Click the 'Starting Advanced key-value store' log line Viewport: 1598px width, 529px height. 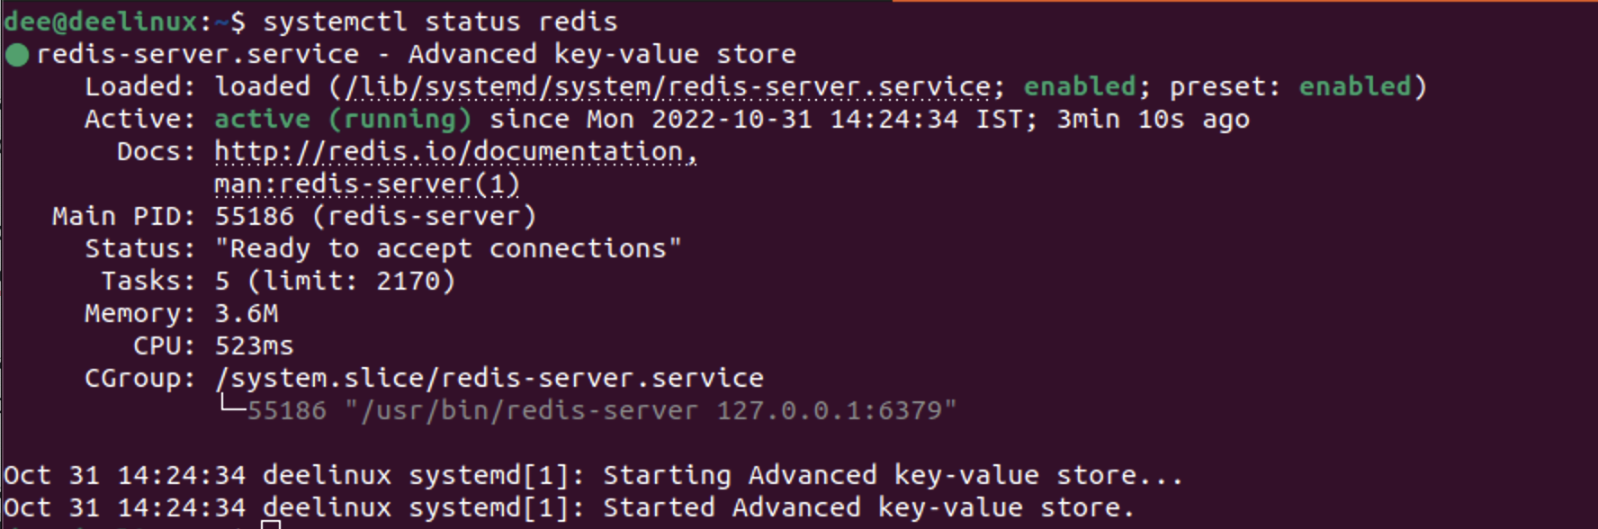coord(593,476)
